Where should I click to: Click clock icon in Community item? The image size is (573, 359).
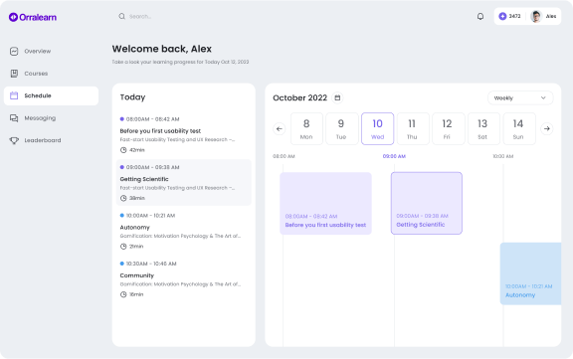point(123,294)
